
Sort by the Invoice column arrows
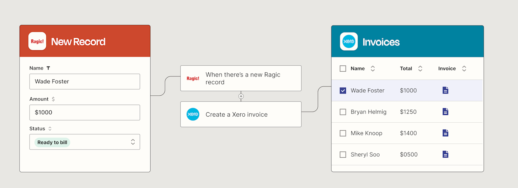coord(464,69)
